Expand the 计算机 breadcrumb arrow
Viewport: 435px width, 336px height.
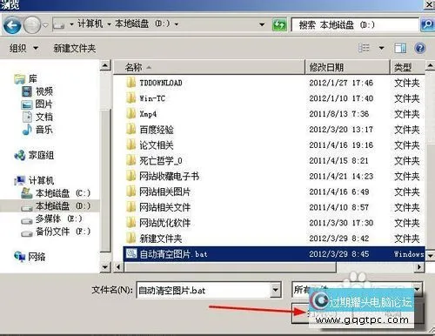click(109, 24)
